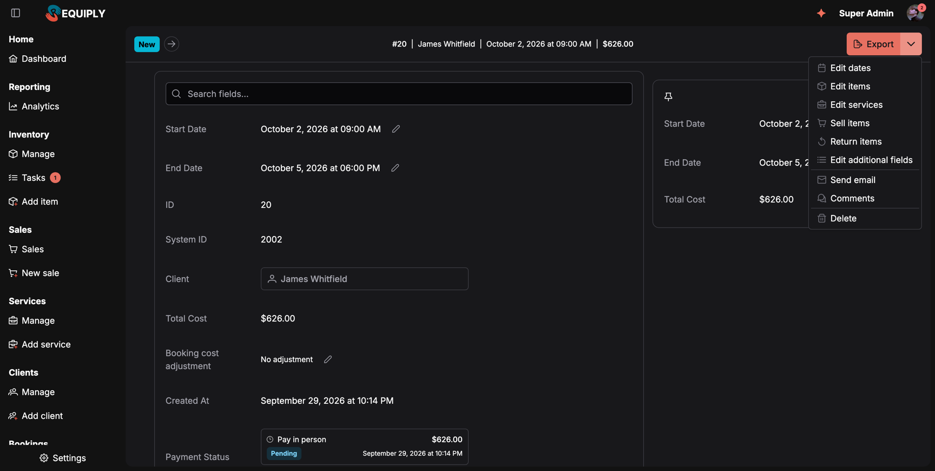The height and width of the screenshot is (471, 935).
Task: Choose Return items from menu
Action: (x=865, y=141)
